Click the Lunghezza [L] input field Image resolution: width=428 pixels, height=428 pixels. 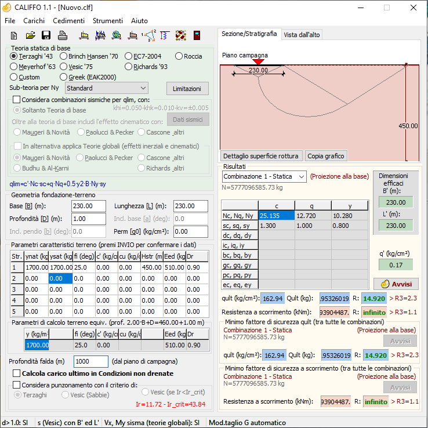(x=191, y=206)
